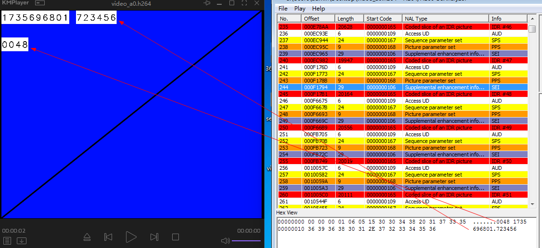Select row 259 SEI at offset 001005A3
Image resolution: width=542 pixels, height=248 pixels.
pyautogui.click(x=403, y=188)
